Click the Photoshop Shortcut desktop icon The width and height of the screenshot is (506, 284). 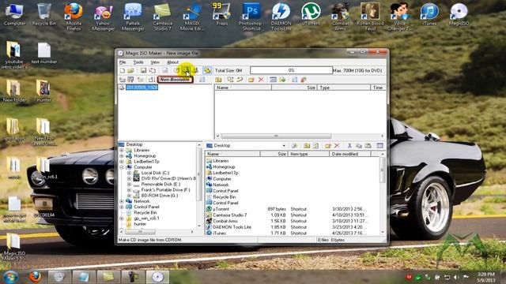tap(251, 17)
